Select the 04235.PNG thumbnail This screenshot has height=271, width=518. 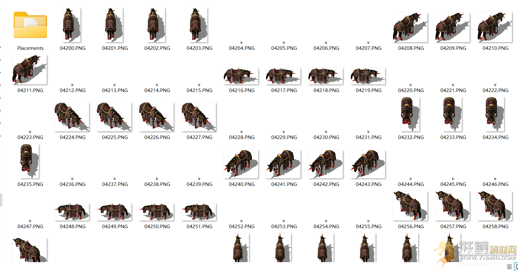(30, 161)
